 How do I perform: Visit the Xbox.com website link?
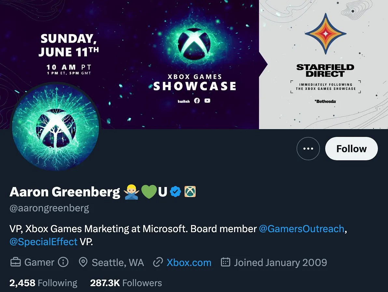189,262
